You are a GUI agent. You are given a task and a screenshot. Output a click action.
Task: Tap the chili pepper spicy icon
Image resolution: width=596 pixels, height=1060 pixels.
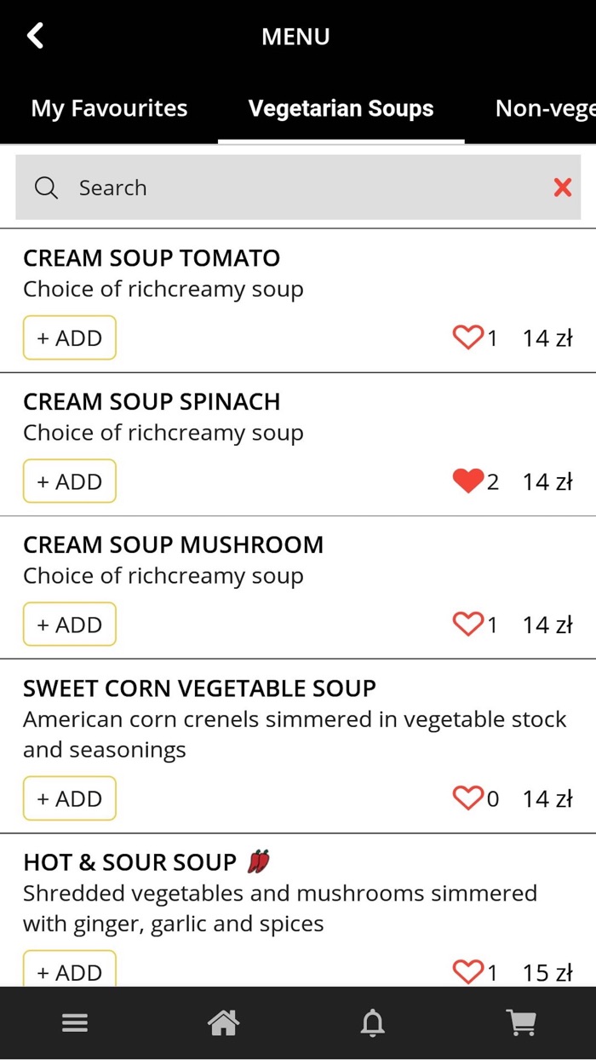[258, 862]
